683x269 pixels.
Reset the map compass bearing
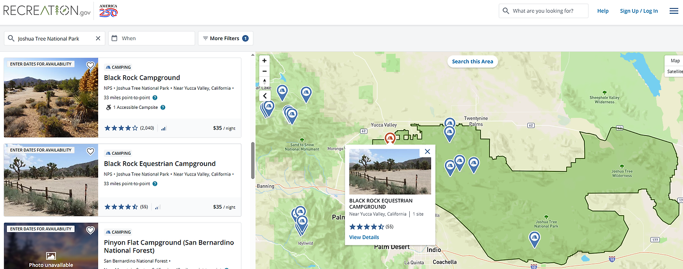[x=265, y=81]
